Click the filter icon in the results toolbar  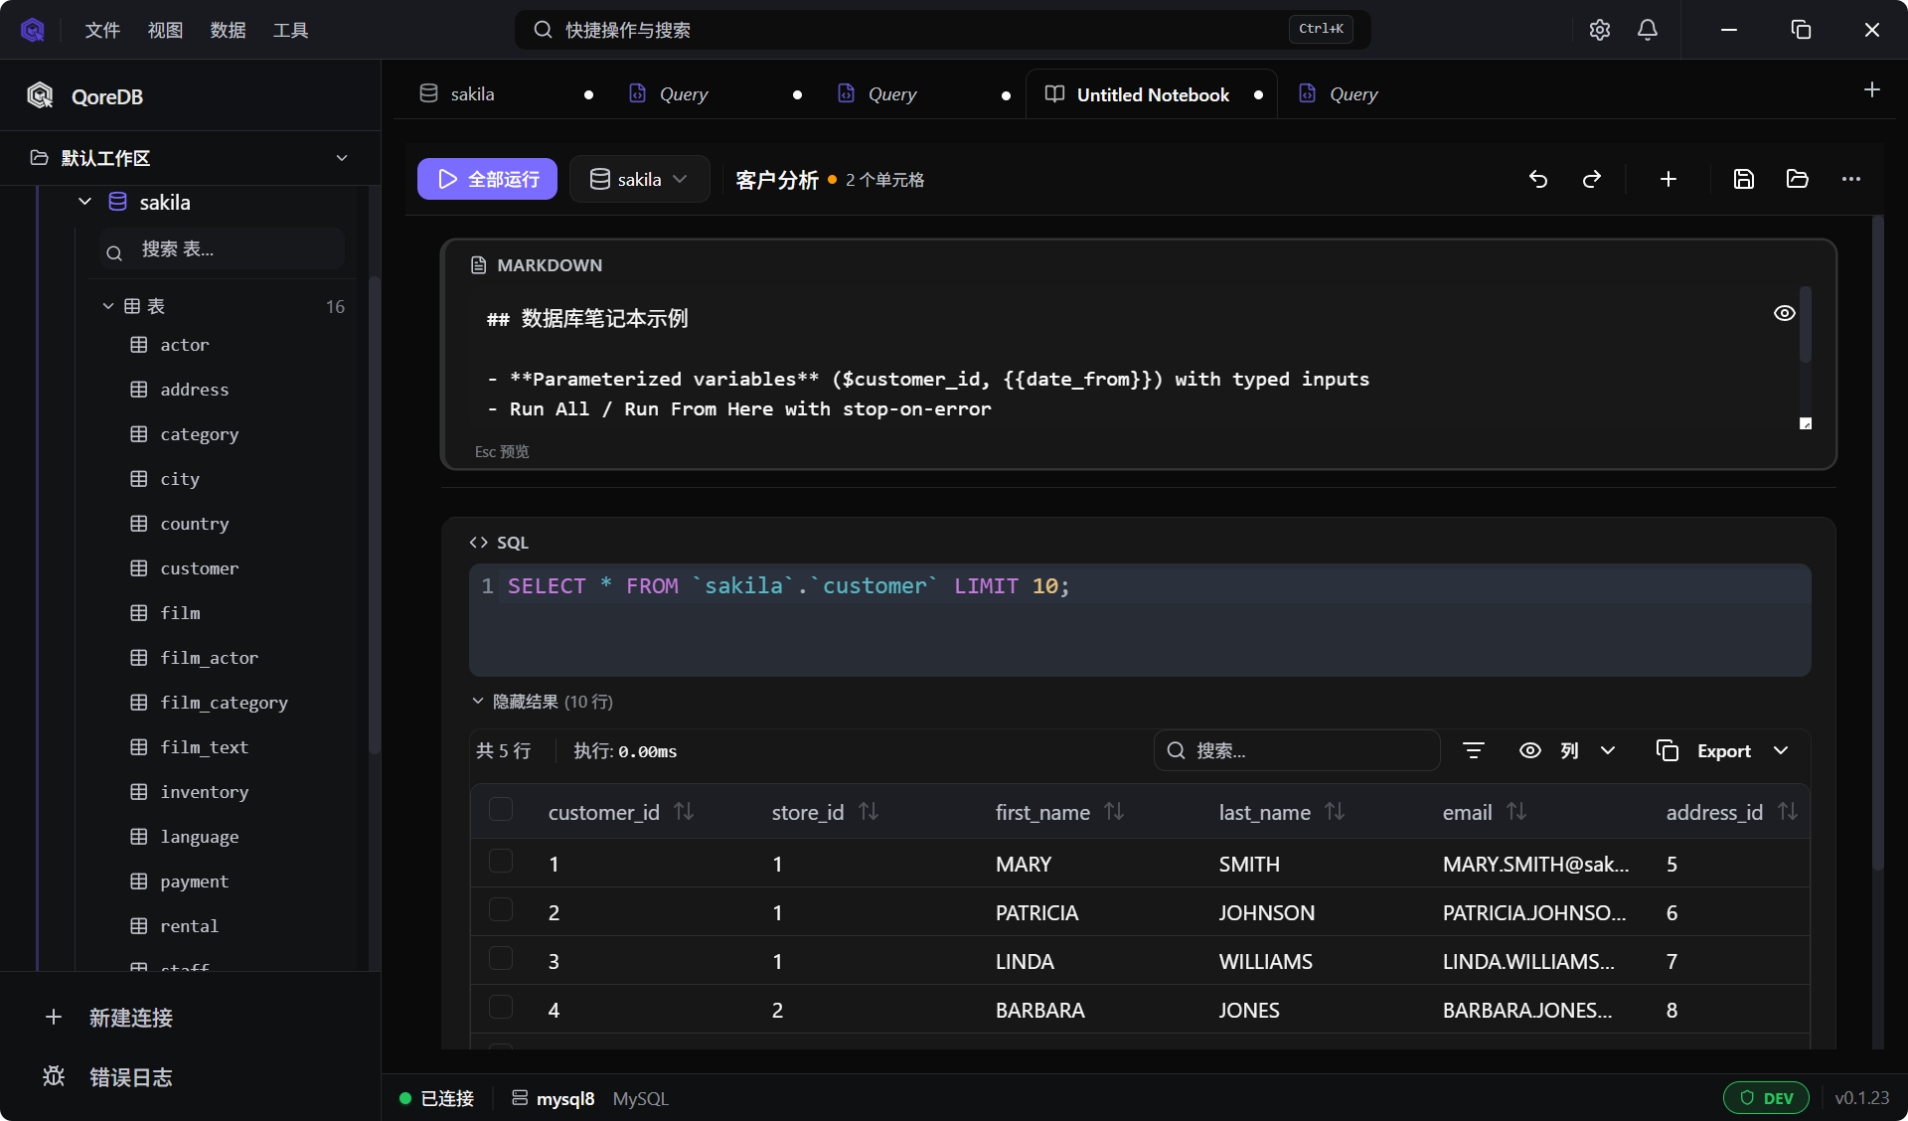click(1474, 750)
